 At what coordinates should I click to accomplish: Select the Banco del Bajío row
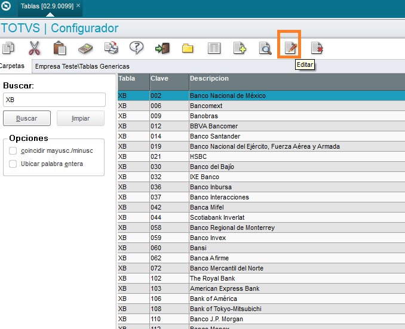[x=262, y=167]
